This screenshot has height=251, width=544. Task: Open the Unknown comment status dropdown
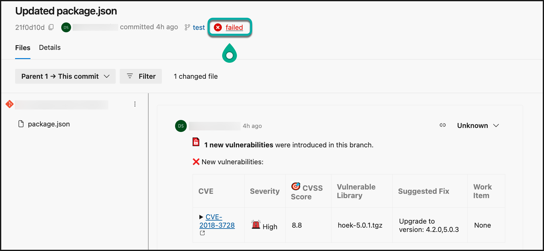point(478,125)
